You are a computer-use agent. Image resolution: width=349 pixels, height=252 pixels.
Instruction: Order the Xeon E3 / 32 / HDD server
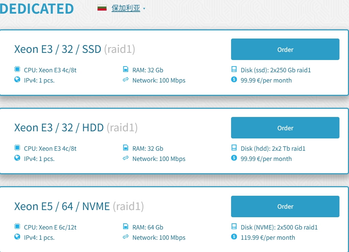(x=285, y=128)
